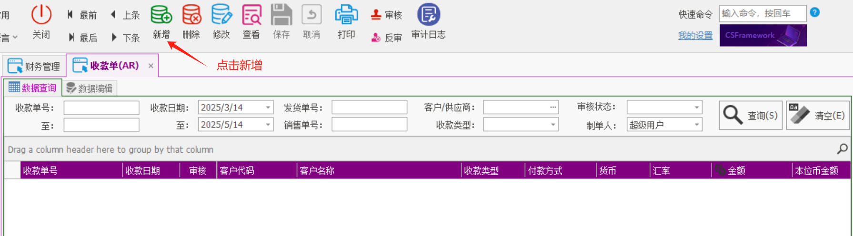Sort by 收款类型 column header
853x236 pixels.
[x=493, y=170]
